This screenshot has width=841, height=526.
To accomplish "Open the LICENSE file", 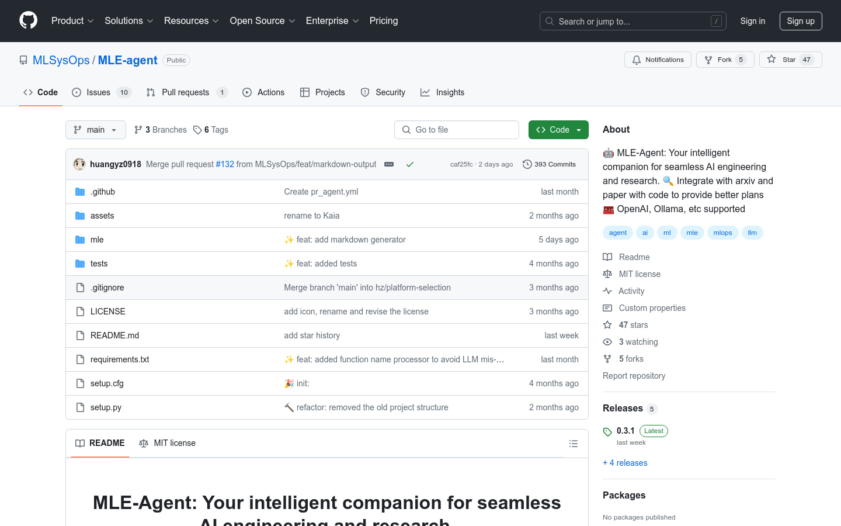I will click(x=108, y=312).
